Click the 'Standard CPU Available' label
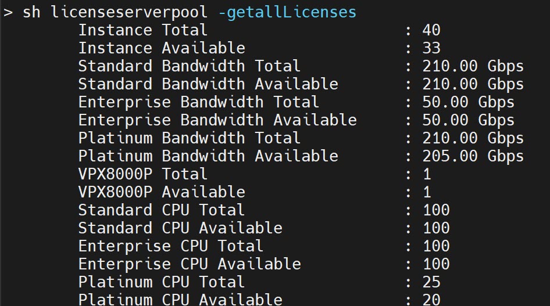Screen dimensions: 550x306 [x=180, y=228]
